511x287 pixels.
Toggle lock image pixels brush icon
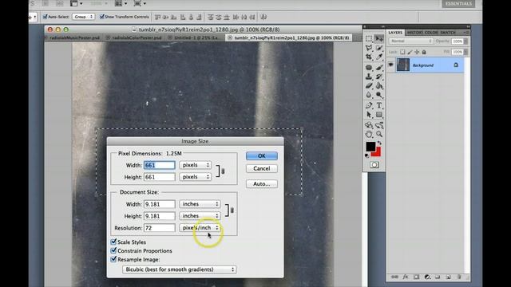[x=410, y=52]
